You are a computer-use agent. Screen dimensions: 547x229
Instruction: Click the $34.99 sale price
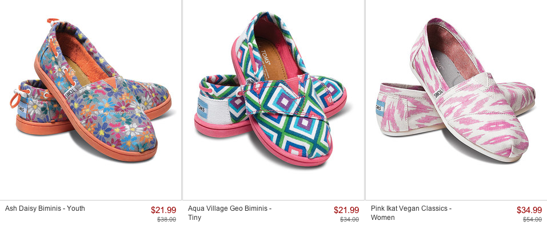[529, 210]
